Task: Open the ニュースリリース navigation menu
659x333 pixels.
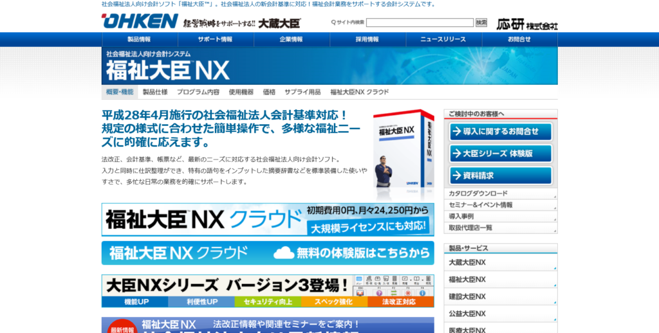Action: tap(444, 39)
